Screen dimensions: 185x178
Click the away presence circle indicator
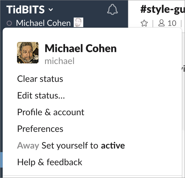point(9,23)
